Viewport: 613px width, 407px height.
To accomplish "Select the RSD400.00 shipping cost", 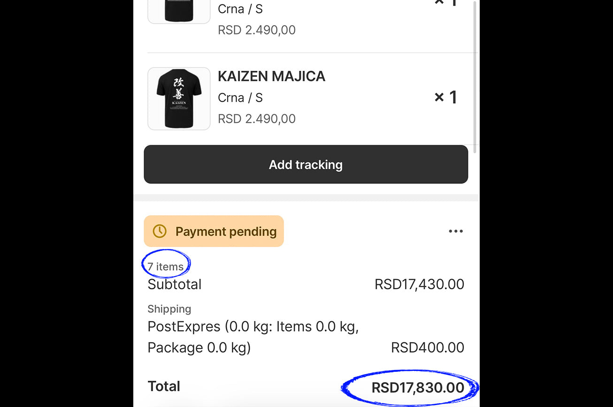I will 428,347.
